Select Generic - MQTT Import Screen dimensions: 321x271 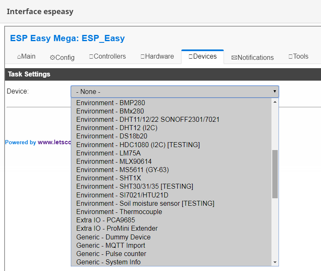point(171,246)
